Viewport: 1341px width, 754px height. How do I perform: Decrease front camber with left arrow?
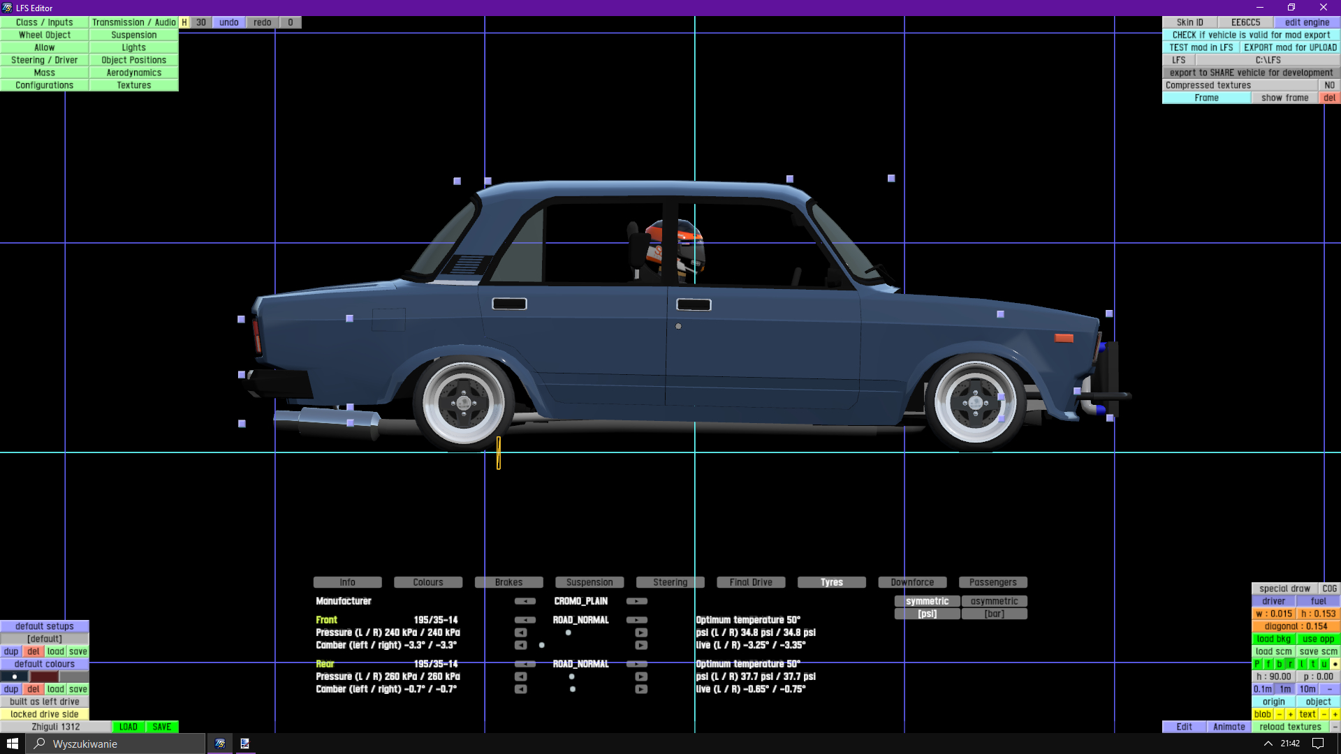pyautogui.click(x=520, y=645)
